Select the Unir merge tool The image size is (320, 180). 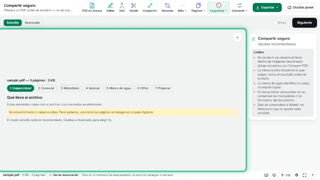[x=122, y=8]
